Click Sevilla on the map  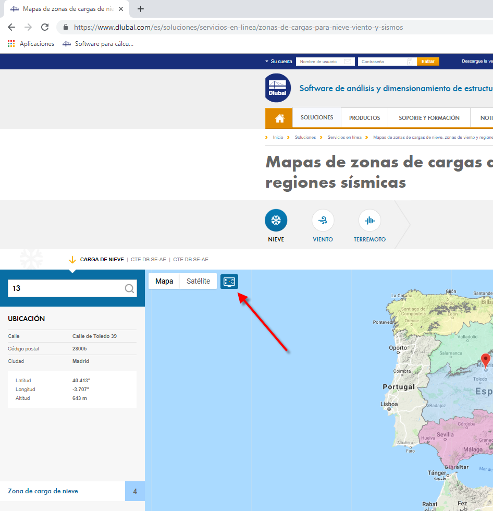445,434
